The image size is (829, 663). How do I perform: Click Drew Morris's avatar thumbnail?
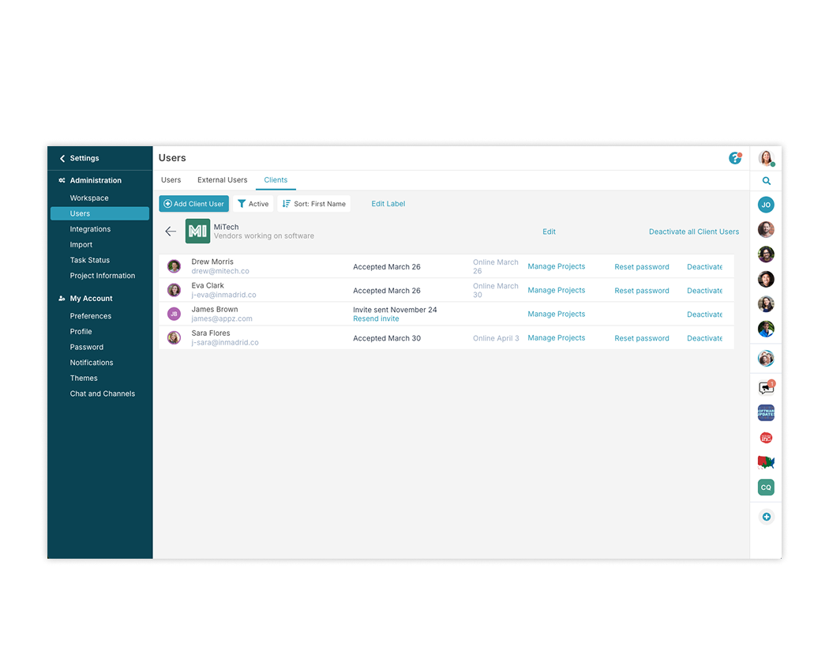(174, 266)
